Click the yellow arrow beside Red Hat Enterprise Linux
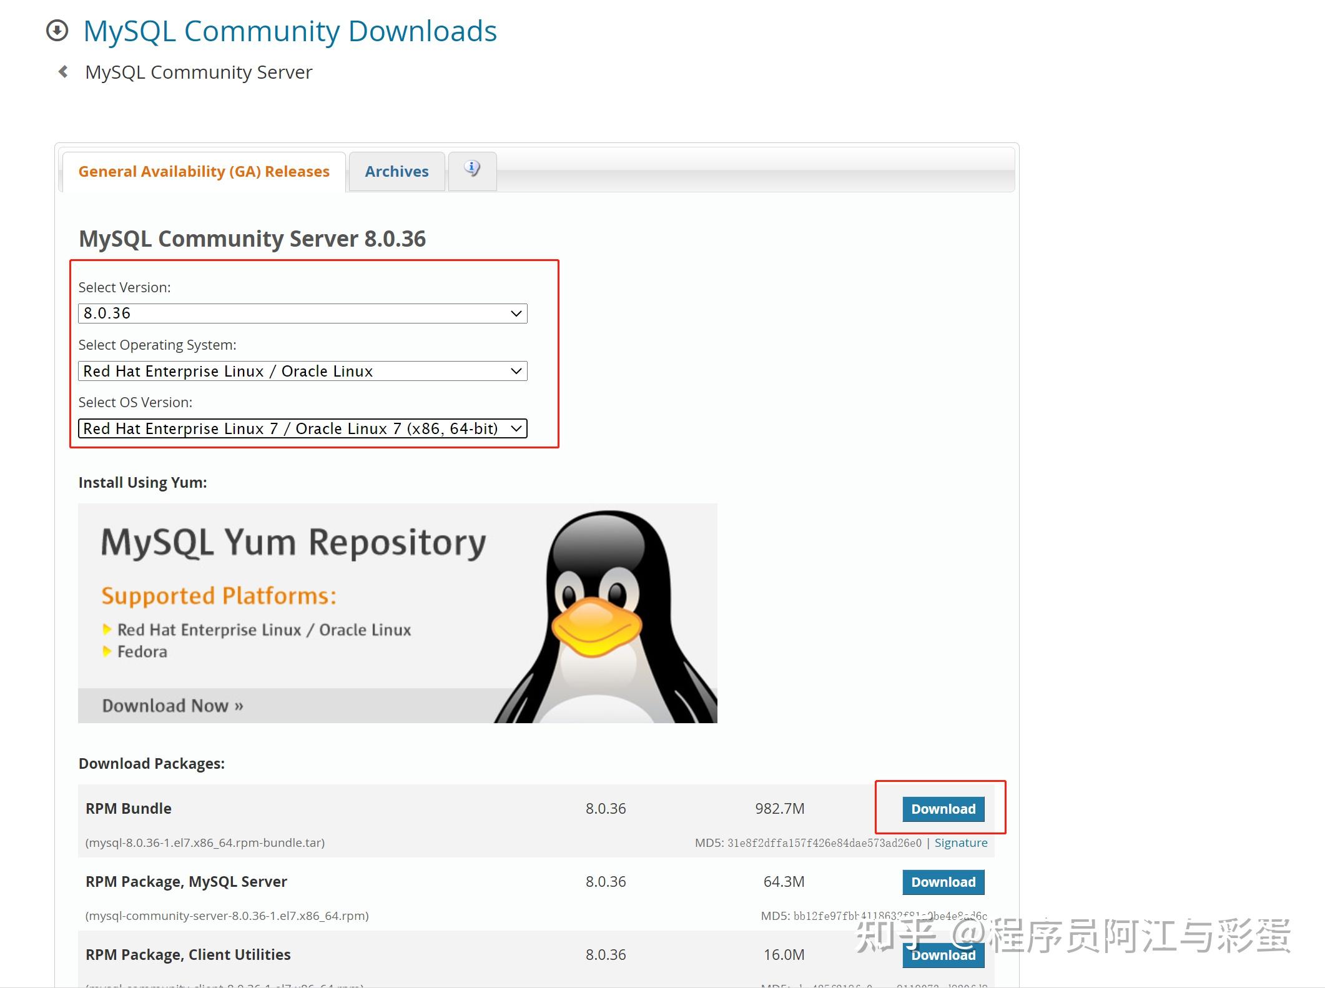1325x988 pixels. (107, 630)
